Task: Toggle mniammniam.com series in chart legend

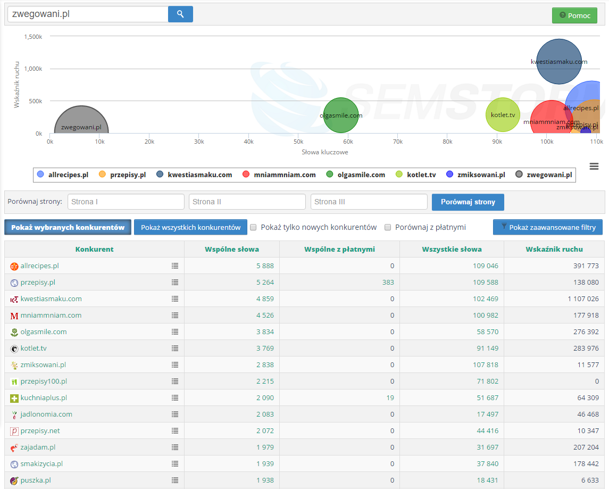Action: pyautogui.click(x=279, y=175)
